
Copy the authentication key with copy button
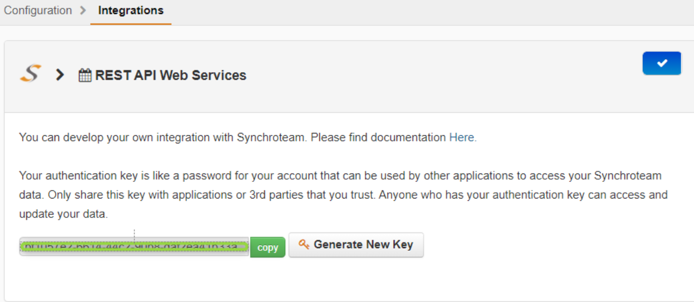point(267,247)
